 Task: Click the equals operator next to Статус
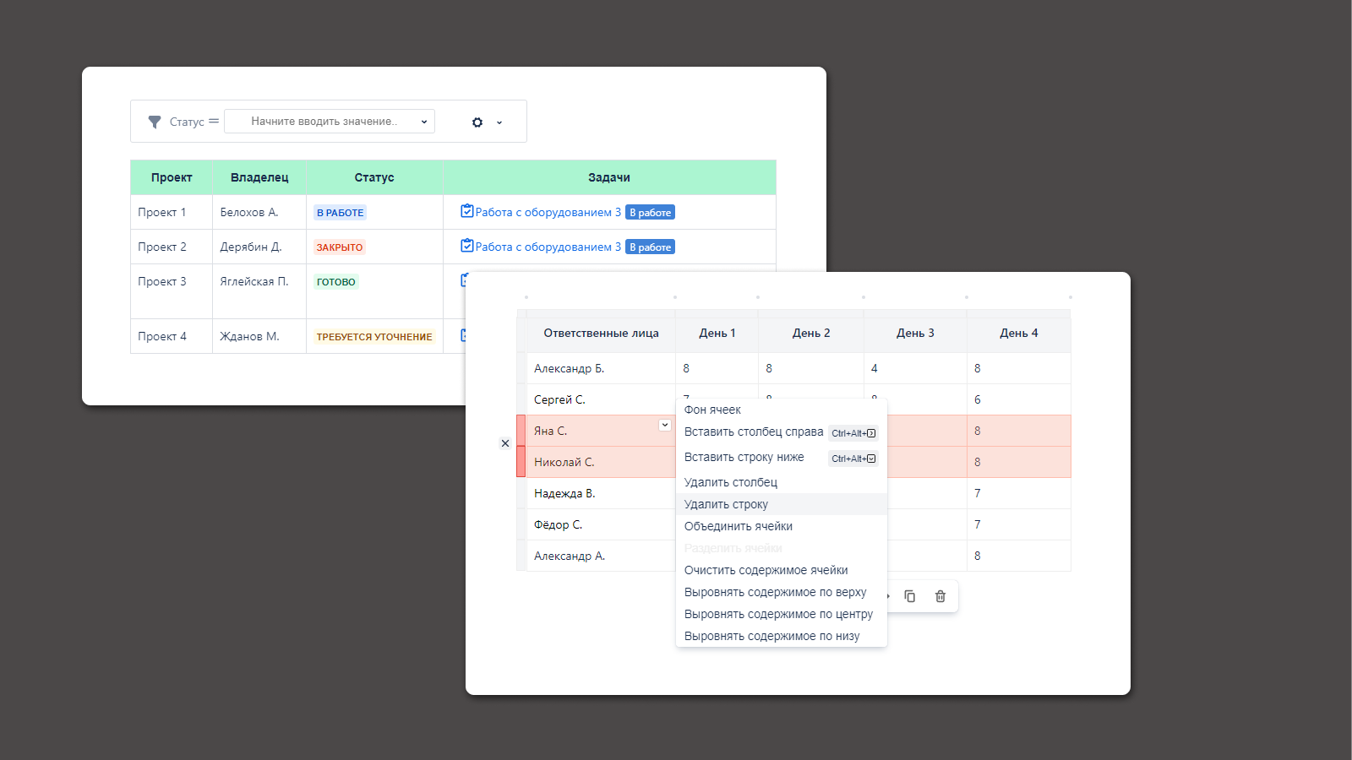[x=214, y=122]
